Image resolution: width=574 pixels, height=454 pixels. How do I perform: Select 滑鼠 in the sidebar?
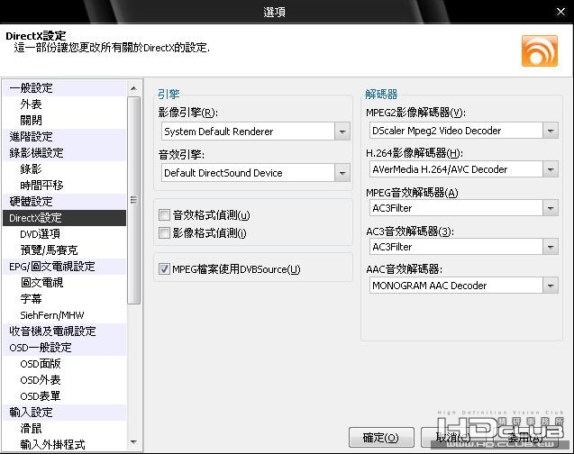click(65, 429)
